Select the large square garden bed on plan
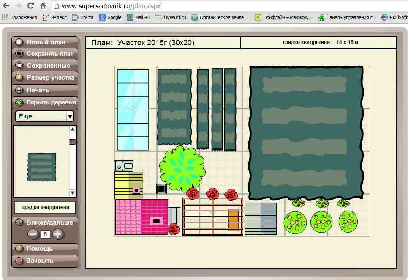Screen dimensions: 408x280 coord(306,133)
